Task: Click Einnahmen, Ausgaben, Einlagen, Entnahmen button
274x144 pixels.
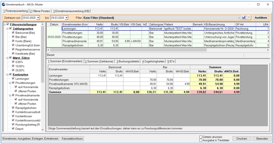Action: [30, 139]
